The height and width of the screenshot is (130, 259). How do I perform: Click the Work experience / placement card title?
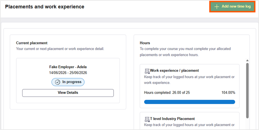174,70
